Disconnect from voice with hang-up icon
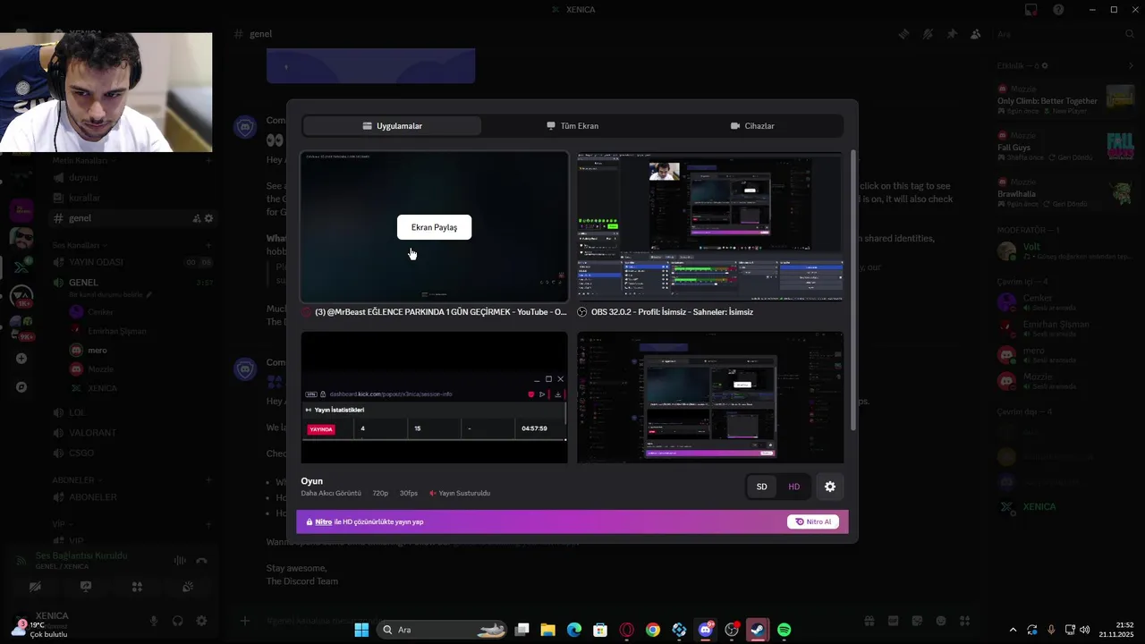 point(201,561)
